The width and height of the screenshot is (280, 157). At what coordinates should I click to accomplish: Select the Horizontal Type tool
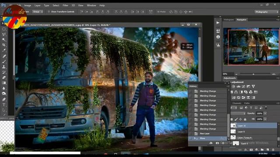(x=4, y=105)
